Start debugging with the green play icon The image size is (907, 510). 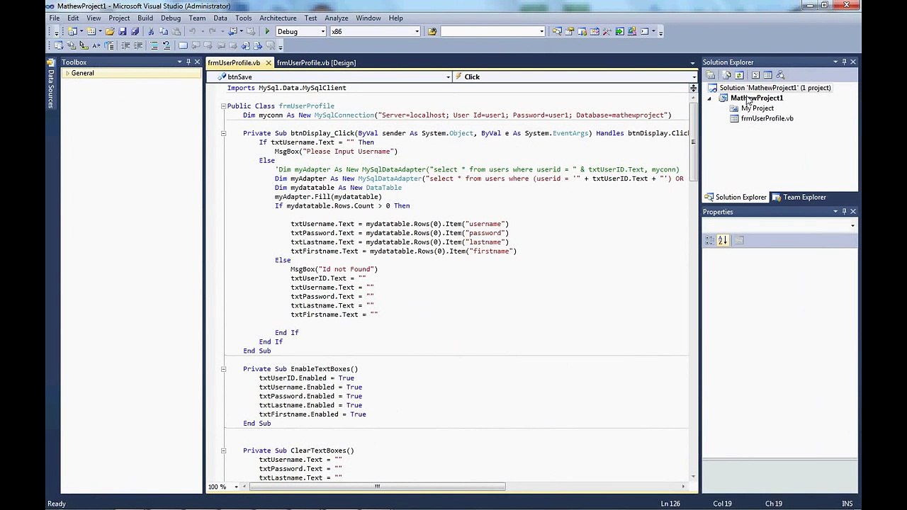(x=267, y=31)
